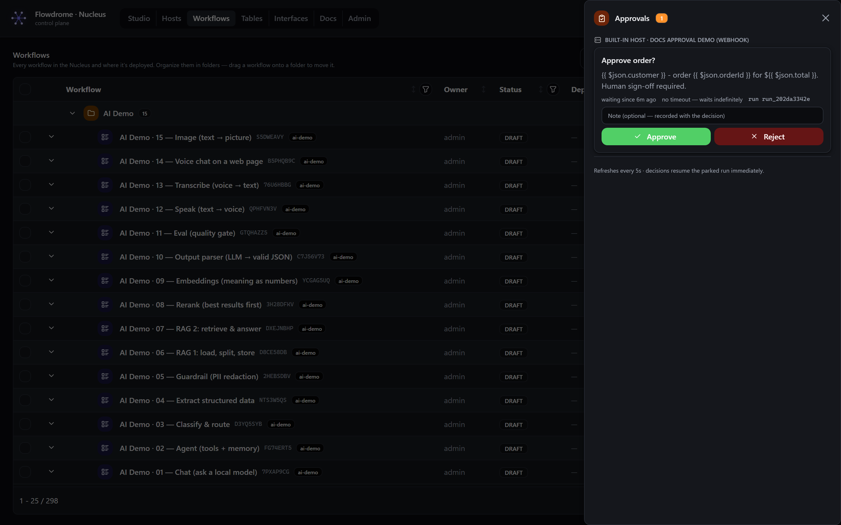Expand the AI Demo 04 Extract structured data row
Image resolution: width=841 pixels, height=525 pixels.
coord(51,400)
